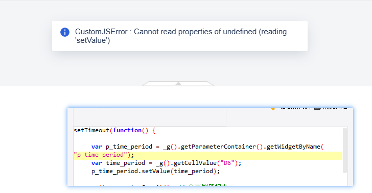372x193 pixels.
Task: Click the blank line after setTimeout
Action: tap(208, 138)
